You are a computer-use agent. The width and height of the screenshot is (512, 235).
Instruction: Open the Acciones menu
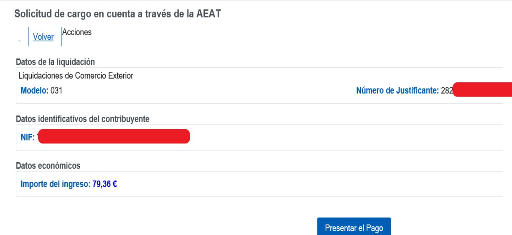click(77, 32)
